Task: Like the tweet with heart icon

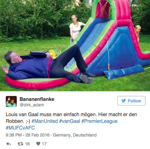Action: click(x=38, y=144)
